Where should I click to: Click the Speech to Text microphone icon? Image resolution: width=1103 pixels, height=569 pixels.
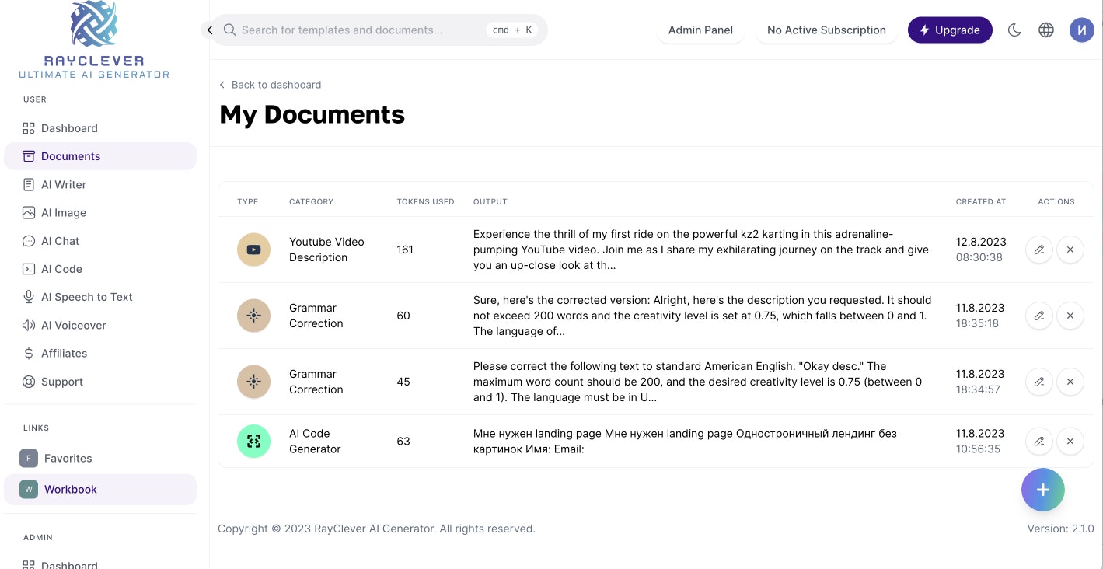click(29, 297)
